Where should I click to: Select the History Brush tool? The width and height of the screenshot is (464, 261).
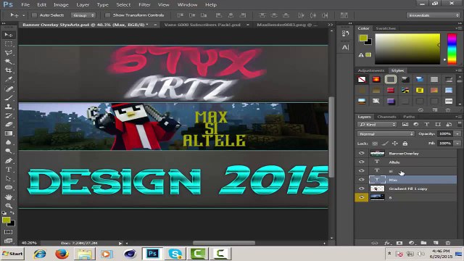pos(8,115)
